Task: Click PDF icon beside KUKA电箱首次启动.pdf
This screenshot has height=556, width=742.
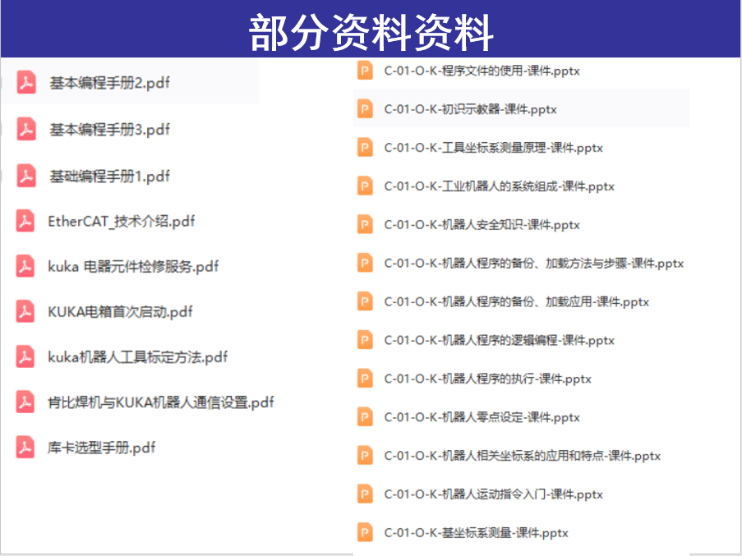Action: [25, 311]
